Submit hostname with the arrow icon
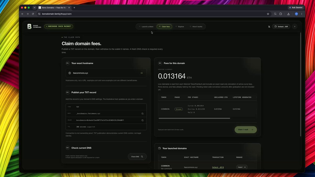Screen dimensions: 315x177 [141, 73]
